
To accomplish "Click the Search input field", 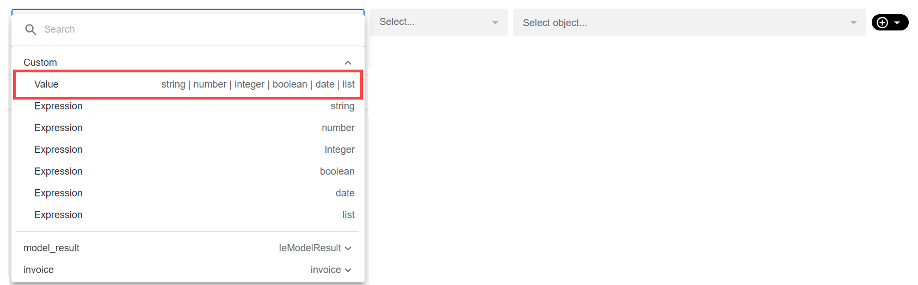I will point(188,29).
